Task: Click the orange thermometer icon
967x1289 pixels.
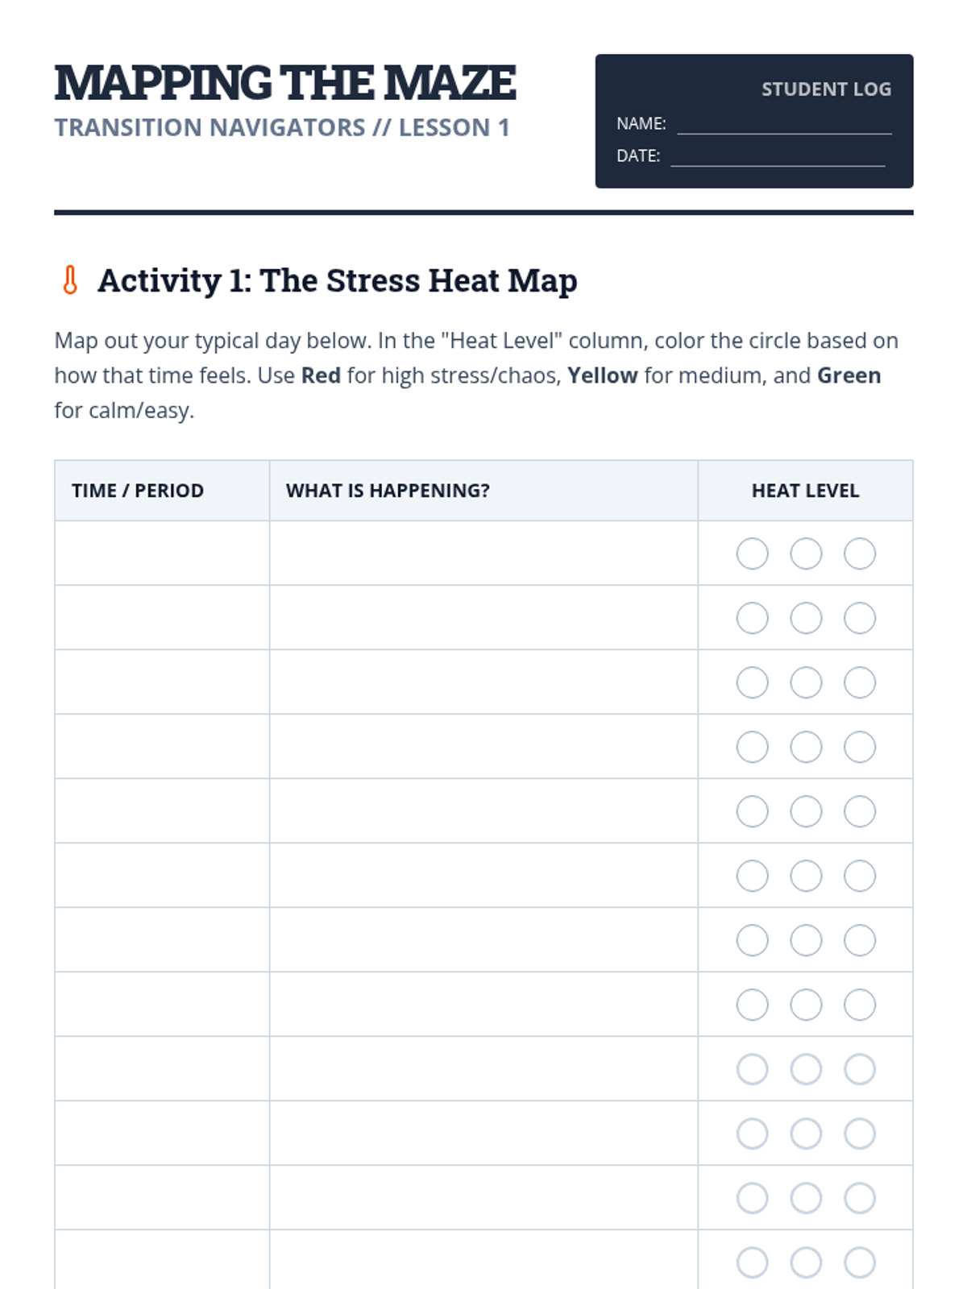Action: (70, 280)
